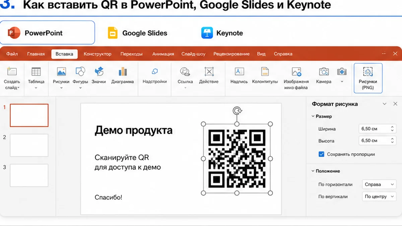Click the Колонтитулы icon

pyautogui.click(x=265, y=71)
